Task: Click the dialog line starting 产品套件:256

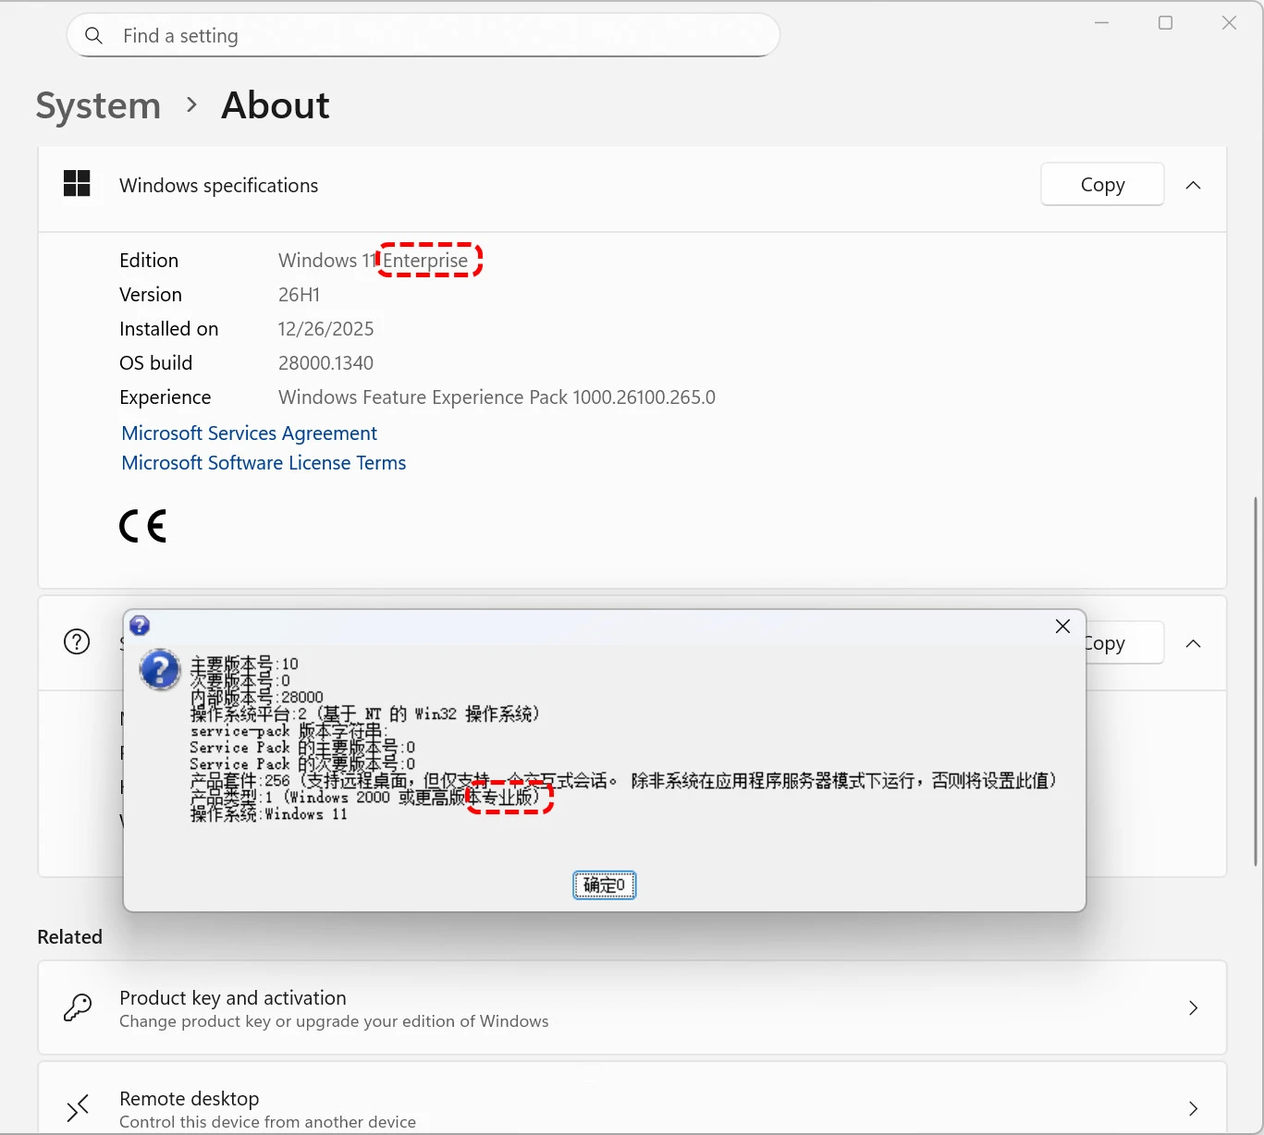Action: point(623,781)
